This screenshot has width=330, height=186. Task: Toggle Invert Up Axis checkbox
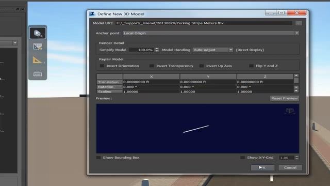pos(202,66)
